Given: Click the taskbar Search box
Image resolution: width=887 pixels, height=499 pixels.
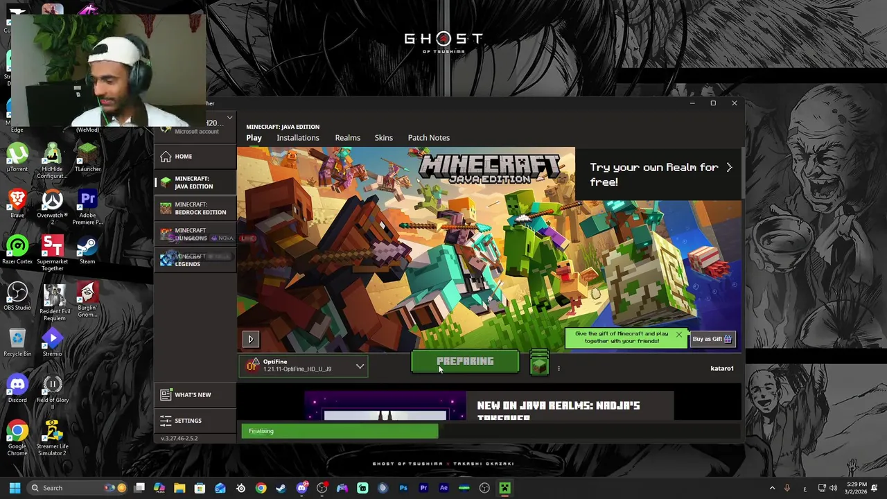Looking at the screenshot, I should [x=76, y=488].
